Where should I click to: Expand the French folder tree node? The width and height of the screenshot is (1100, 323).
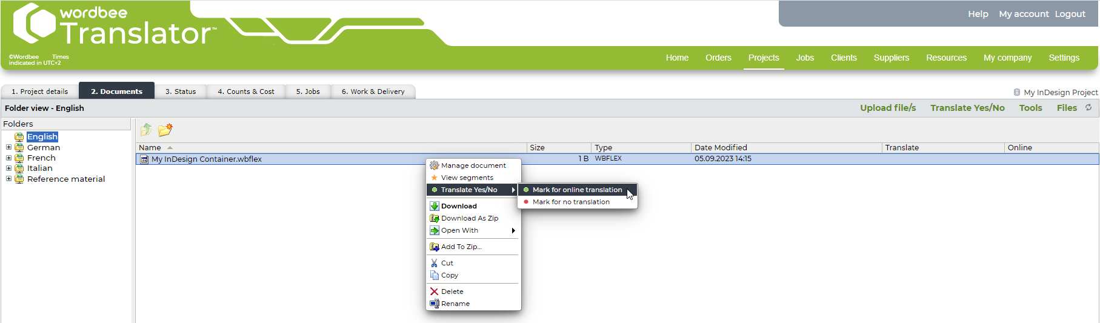[x=8, y=158]
